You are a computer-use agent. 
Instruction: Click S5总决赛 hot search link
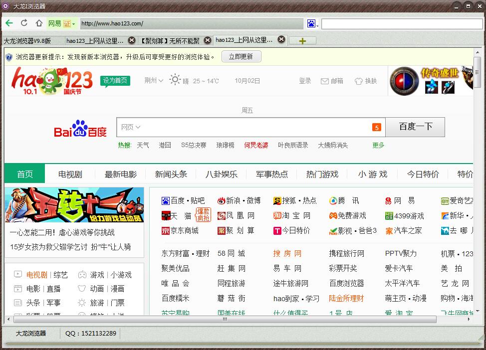coord(194,145)
